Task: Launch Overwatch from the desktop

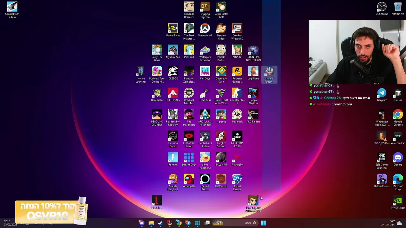Action: pos(205,30)
